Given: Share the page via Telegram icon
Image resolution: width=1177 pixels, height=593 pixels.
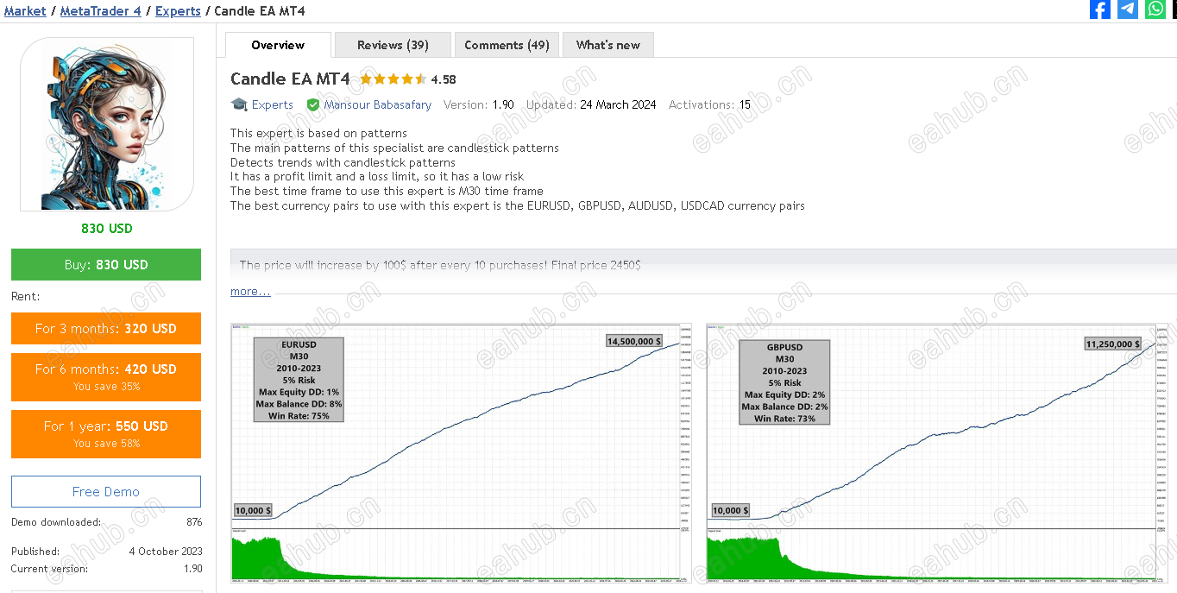Looking at the screenshot, I should pyautogui.click(x=1128, y=9).
